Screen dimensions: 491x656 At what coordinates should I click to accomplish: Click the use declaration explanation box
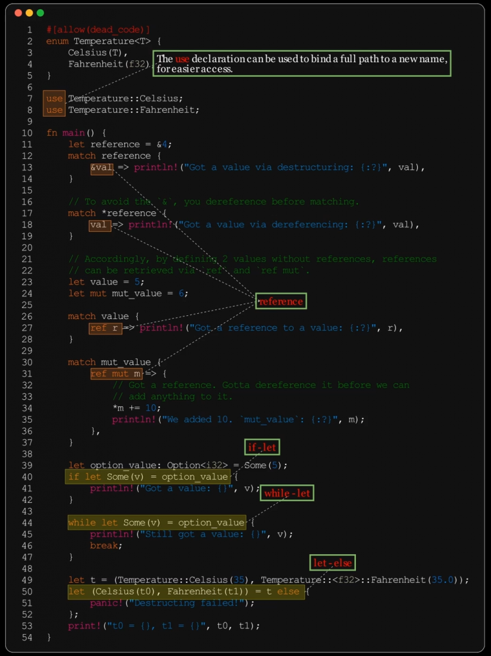click(x=302, y=63)
